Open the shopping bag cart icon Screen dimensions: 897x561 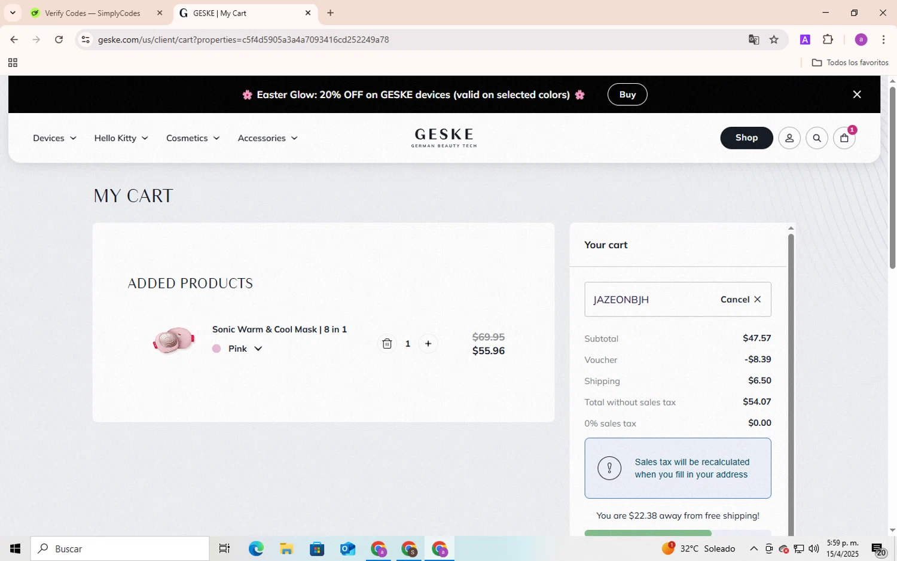[x=844, y=138]
